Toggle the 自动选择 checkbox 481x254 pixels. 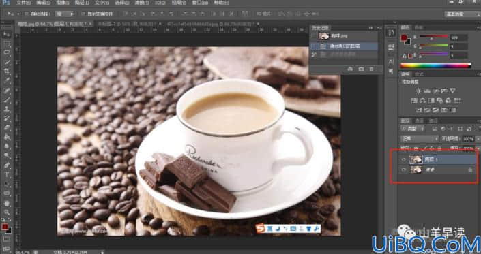coord(27,14)
